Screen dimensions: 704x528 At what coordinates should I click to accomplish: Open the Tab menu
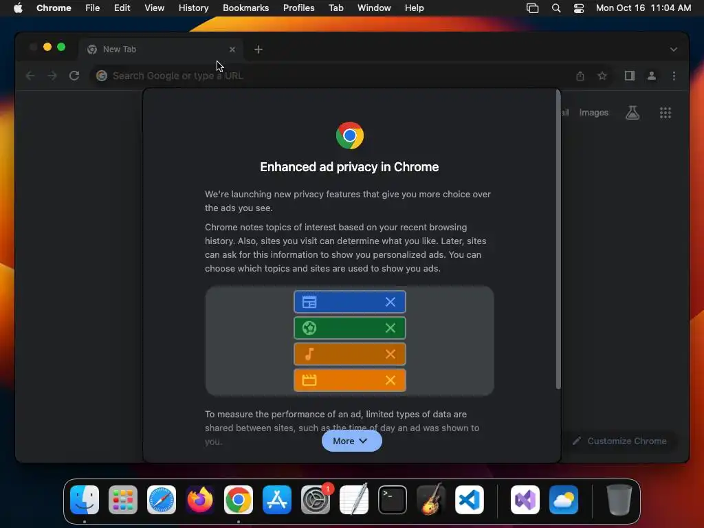click(335, 8)
